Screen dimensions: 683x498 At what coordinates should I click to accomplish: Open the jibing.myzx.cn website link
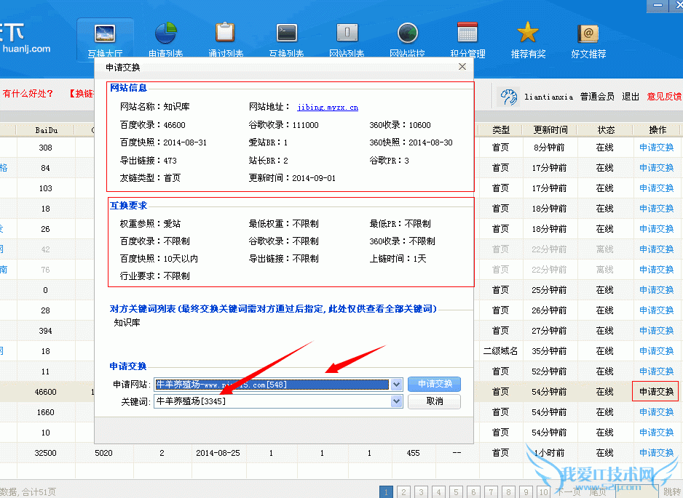[x=327, y=107]
